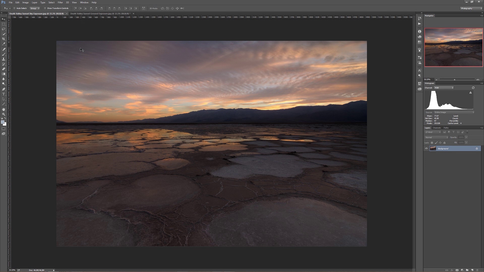Select the Brush tool

pos(4,54)
